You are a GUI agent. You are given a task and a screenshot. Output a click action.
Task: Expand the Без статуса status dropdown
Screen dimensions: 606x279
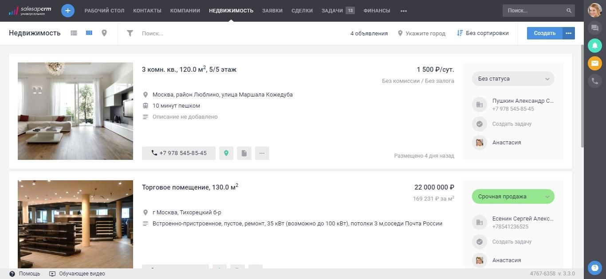click(x=513, y=79)
